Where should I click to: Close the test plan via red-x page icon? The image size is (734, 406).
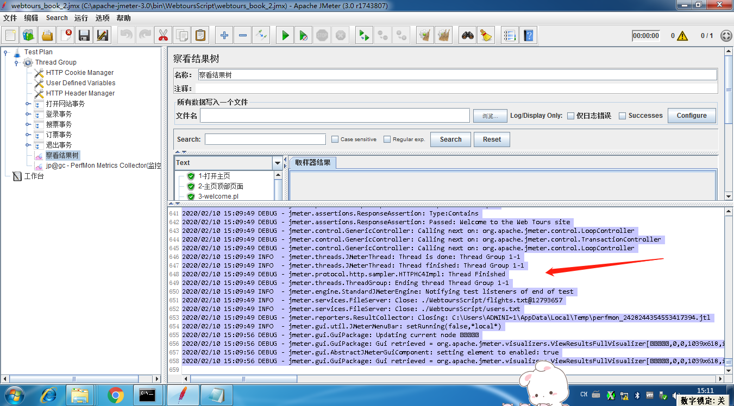[66, 36]
